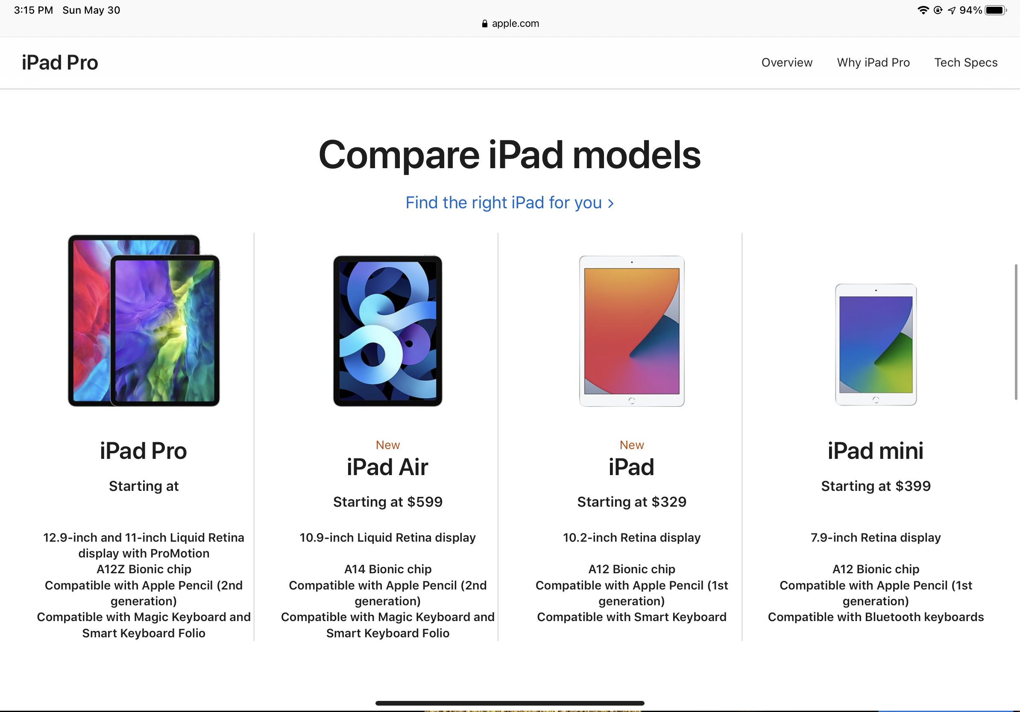Open the Tech Specs tab

coord(966,63)
